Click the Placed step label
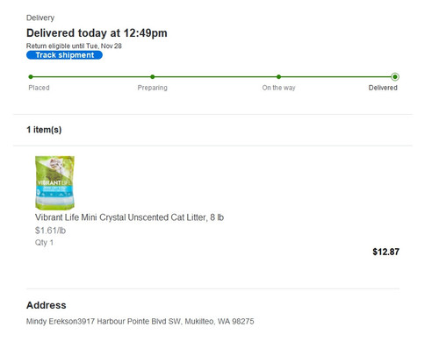Image resolution: width=439 pixels, height=363 pixels. [x=39, y=88]
